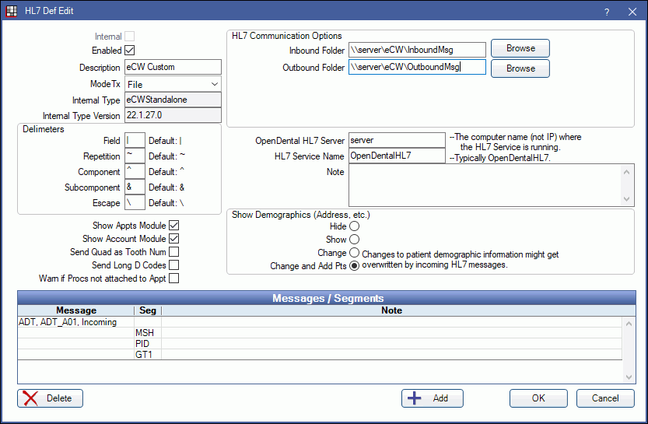Browse for the Inbound Folder
648x424 pixels.
click(520, 48)
